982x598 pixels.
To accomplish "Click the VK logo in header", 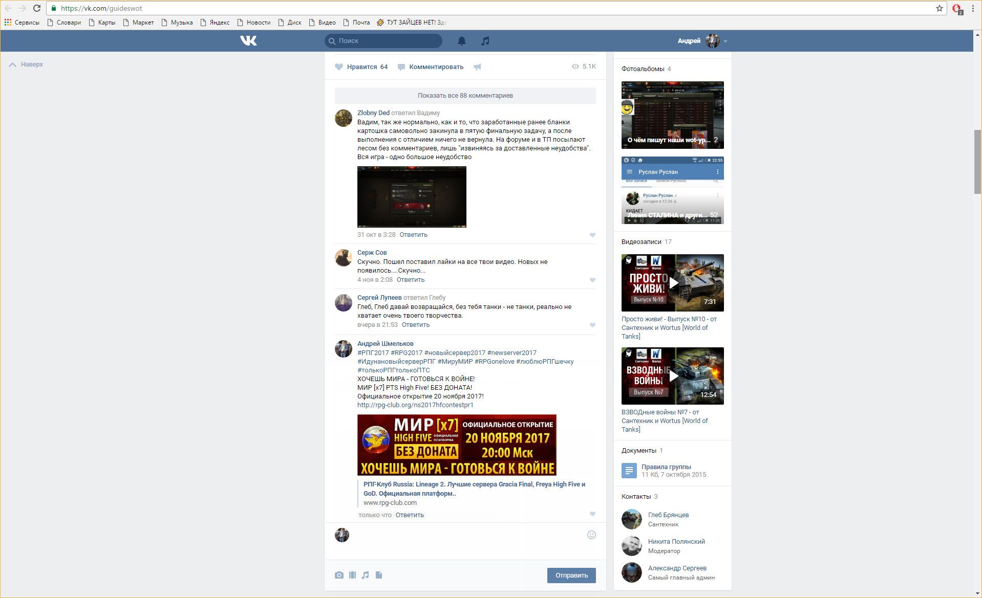I will coord(248,40).
